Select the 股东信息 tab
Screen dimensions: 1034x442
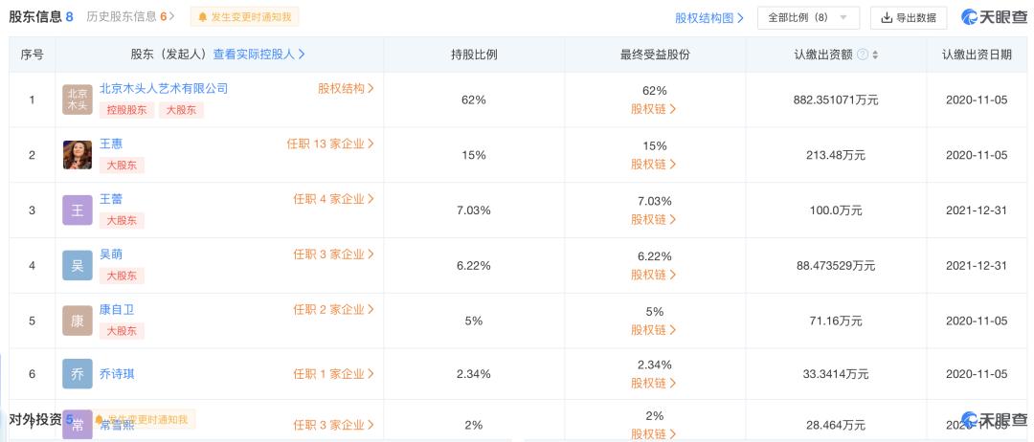point(41,17)
